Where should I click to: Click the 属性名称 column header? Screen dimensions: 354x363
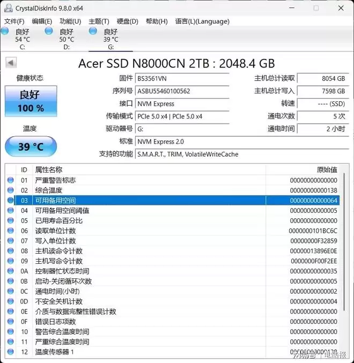(x=48, y=170)
